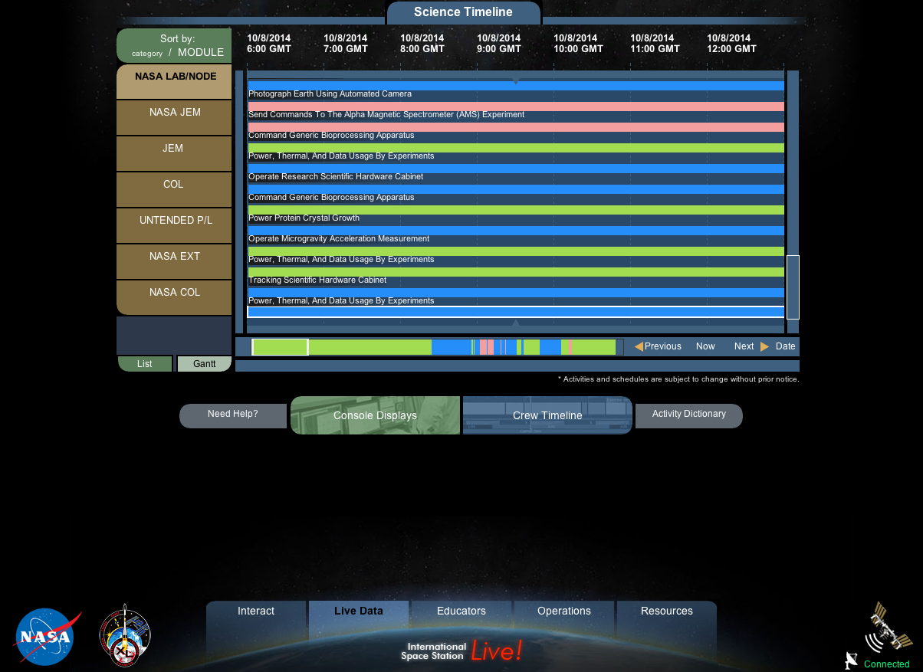
Task: Click the orange Next arrow
Action: point(764,346)
